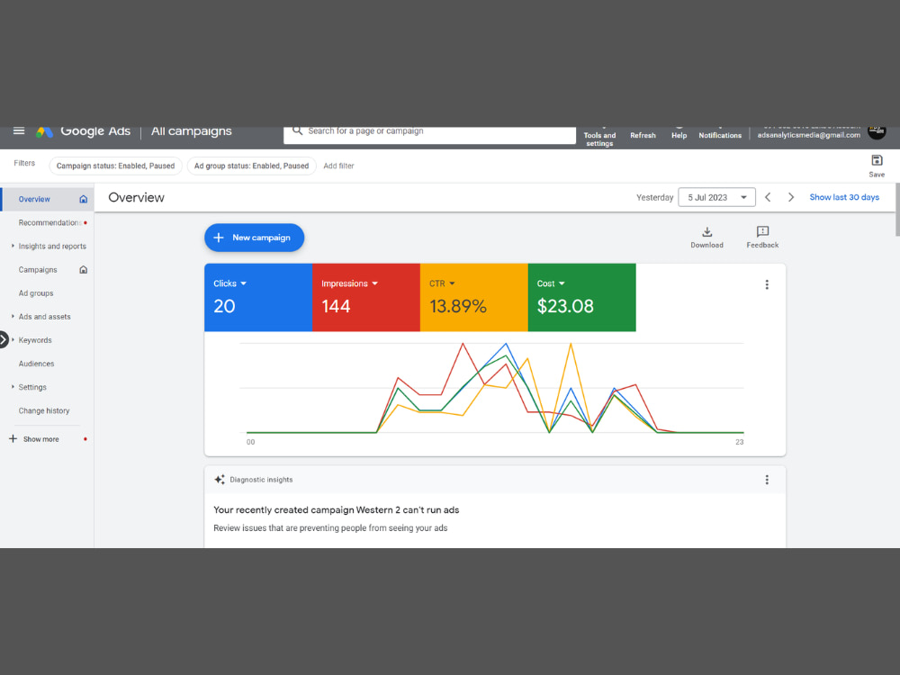Click the search magnifier icon
This screenshot has height=675, width=900.
tap(297, 130)
